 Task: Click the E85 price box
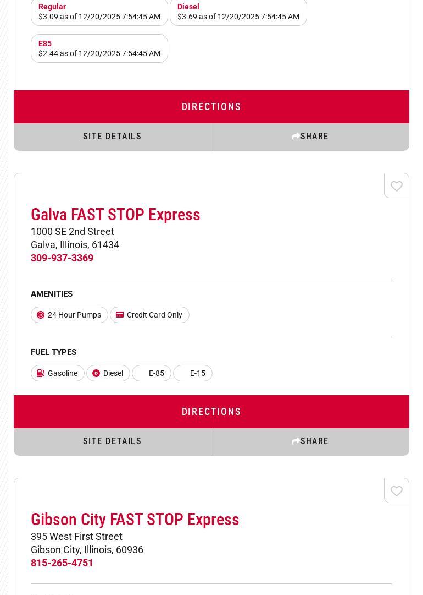99,48
